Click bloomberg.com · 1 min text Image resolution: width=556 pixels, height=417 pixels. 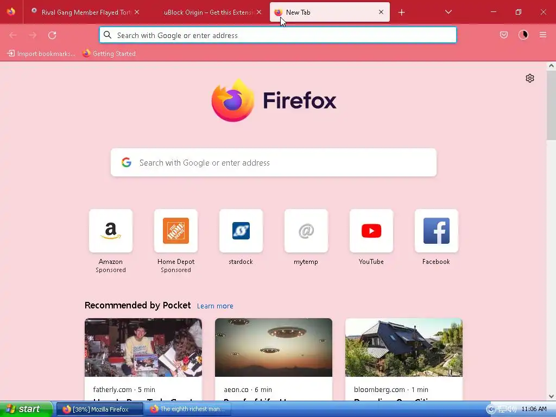click(x=391, y=389)
